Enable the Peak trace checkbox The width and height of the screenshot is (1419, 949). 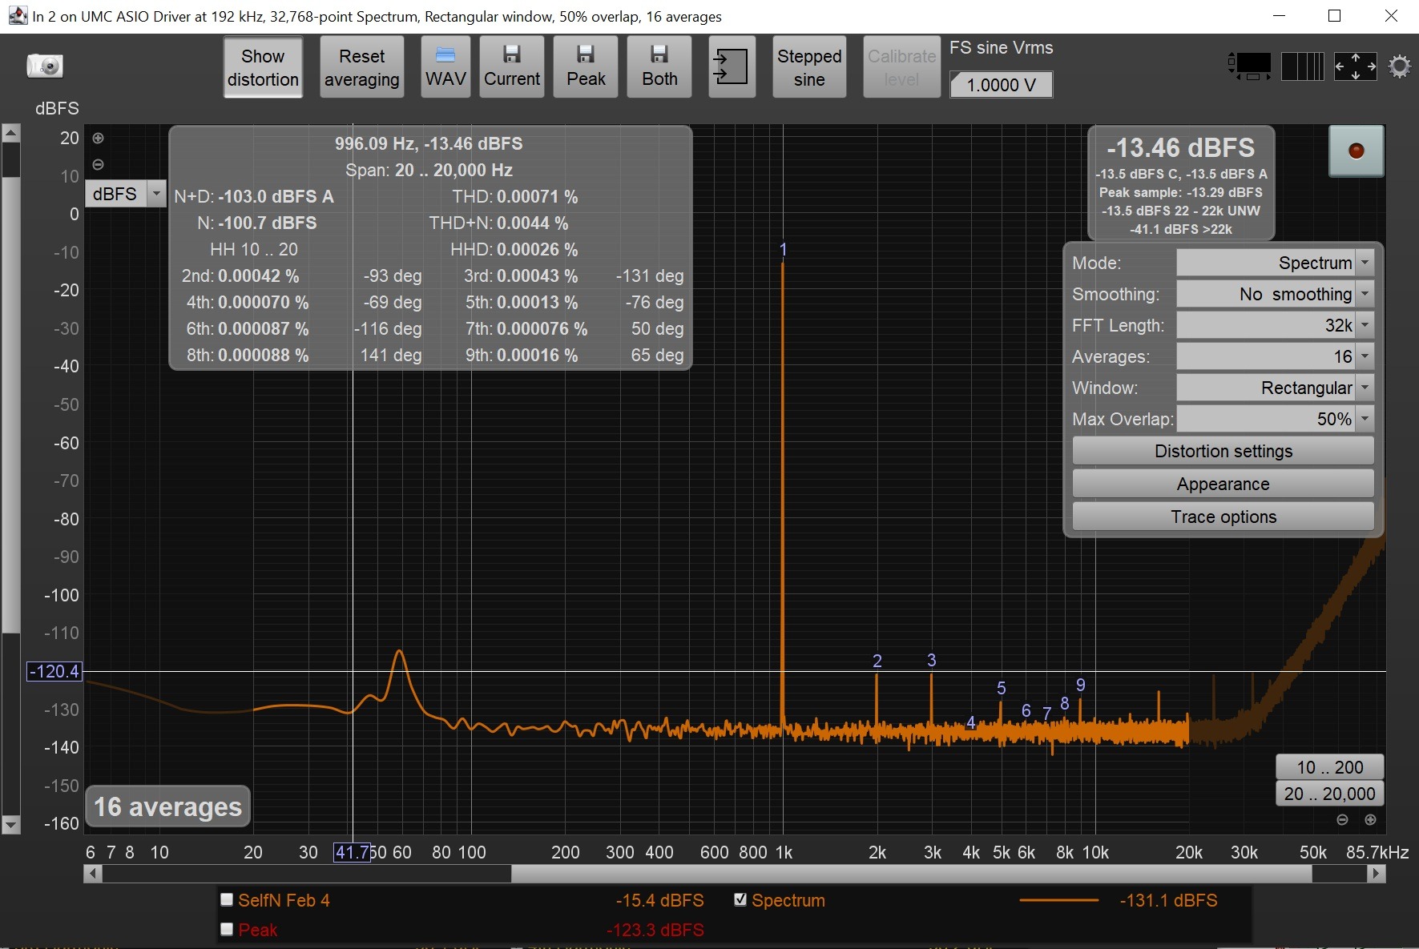pos(227,929)
